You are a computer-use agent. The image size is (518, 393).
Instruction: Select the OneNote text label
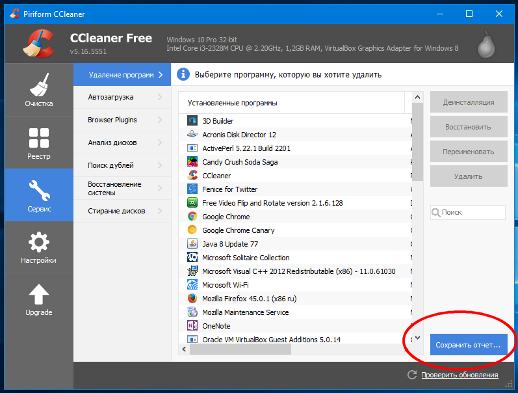[216, 326]
